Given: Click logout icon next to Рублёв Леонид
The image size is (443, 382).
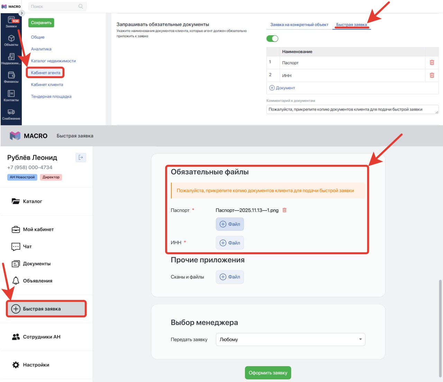Looking at the screenshot, I should point(81,158).
